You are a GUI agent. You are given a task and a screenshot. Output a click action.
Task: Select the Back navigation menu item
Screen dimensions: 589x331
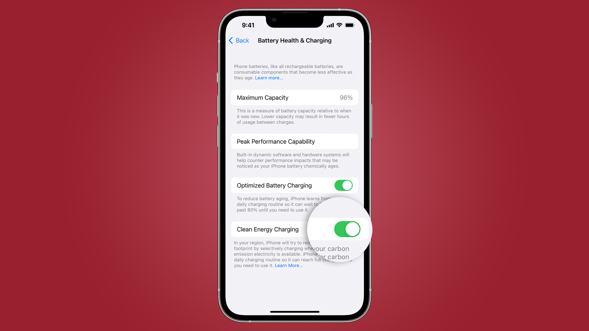click(239, 40)
